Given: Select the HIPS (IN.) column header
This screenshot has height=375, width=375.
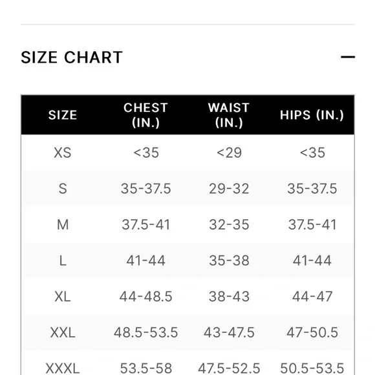Looking at the screenshot, I should click(x=312, y=115).
